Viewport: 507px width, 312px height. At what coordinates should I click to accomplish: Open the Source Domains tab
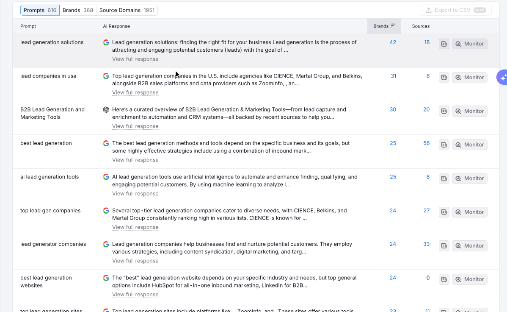127,10
